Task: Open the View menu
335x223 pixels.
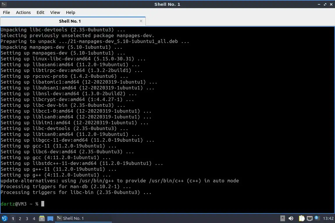Action: coord(55,12)
